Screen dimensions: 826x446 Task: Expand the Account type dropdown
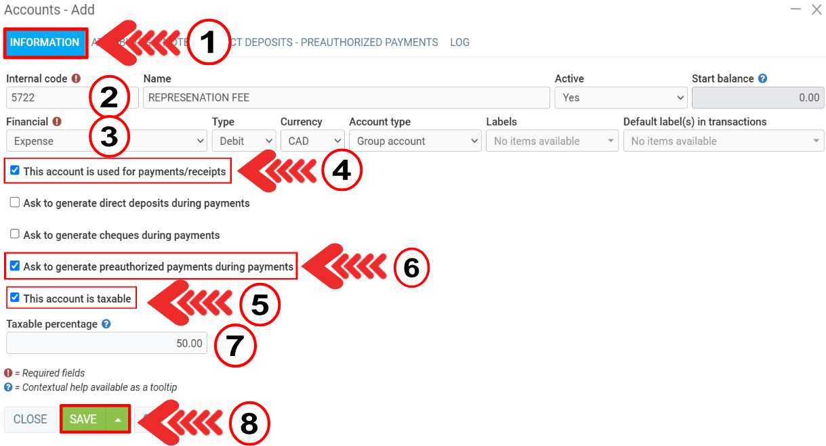(415, 141)
